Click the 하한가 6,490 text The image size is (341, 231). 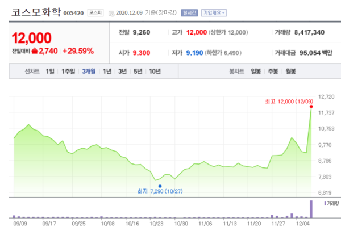[x=223, y=53]
